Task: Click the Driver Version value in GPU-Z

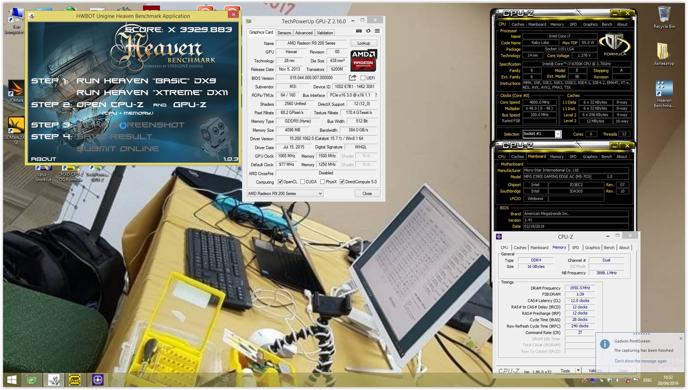Action: tap(326, 139)
